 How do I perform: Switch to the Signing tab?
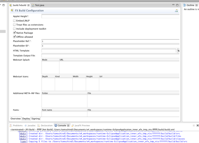[x=35, y=118]
